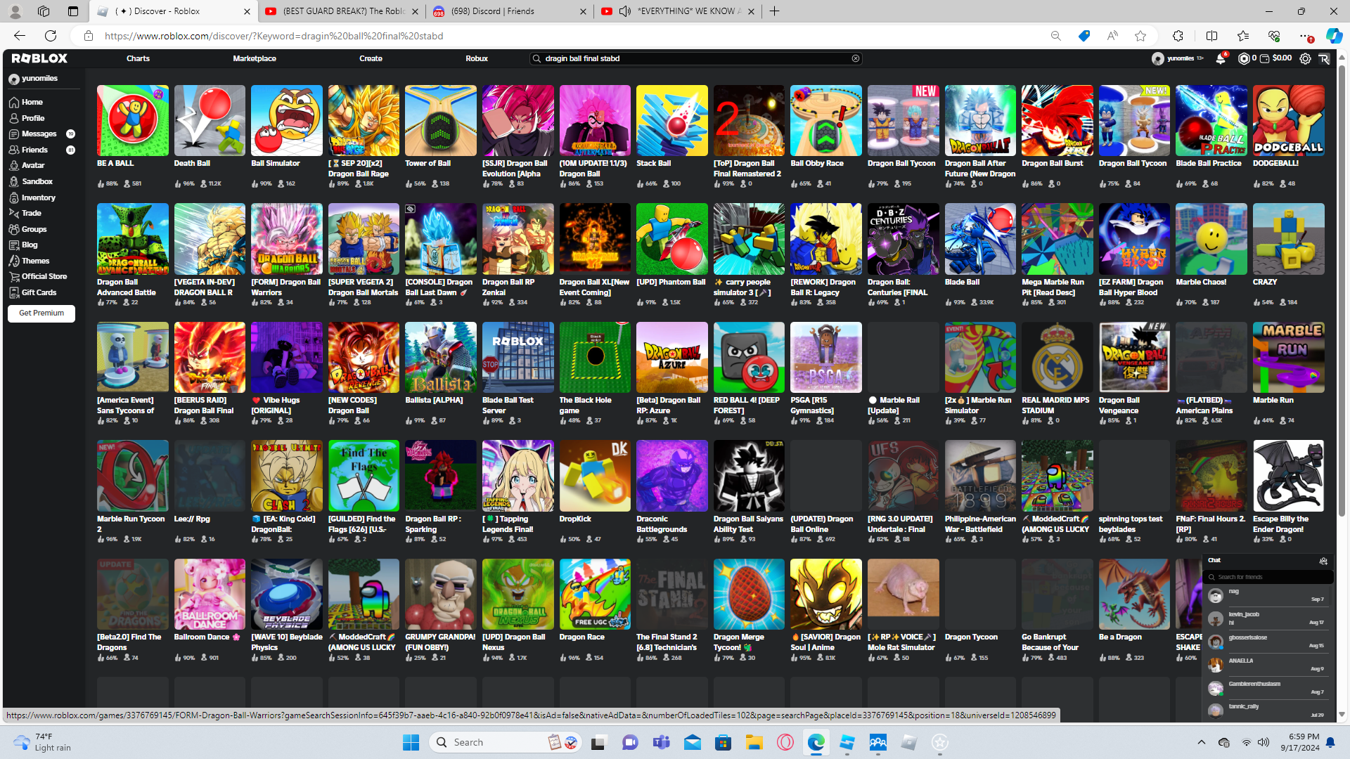Open Avatar from the sidebar
Screen dimensions: 1350x759
tap(32, 166)
